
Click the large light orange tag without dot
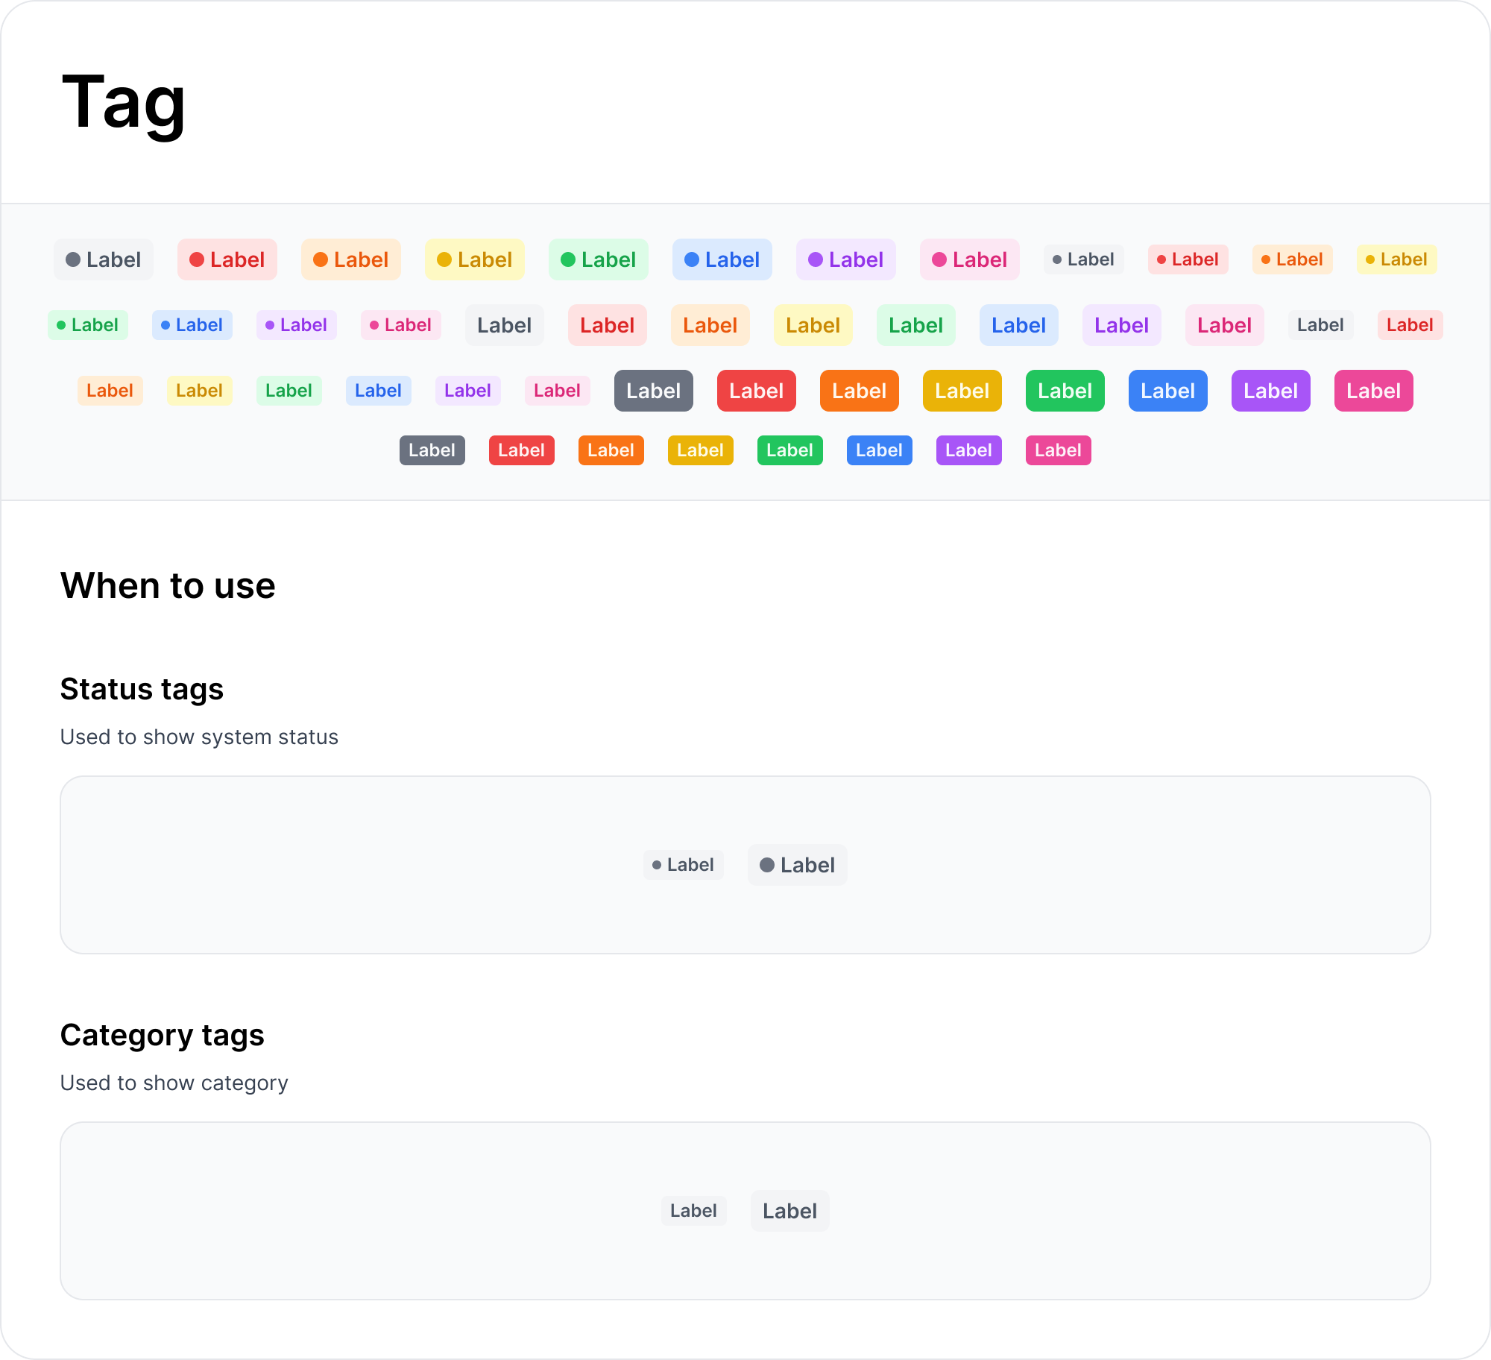(710, 325)
